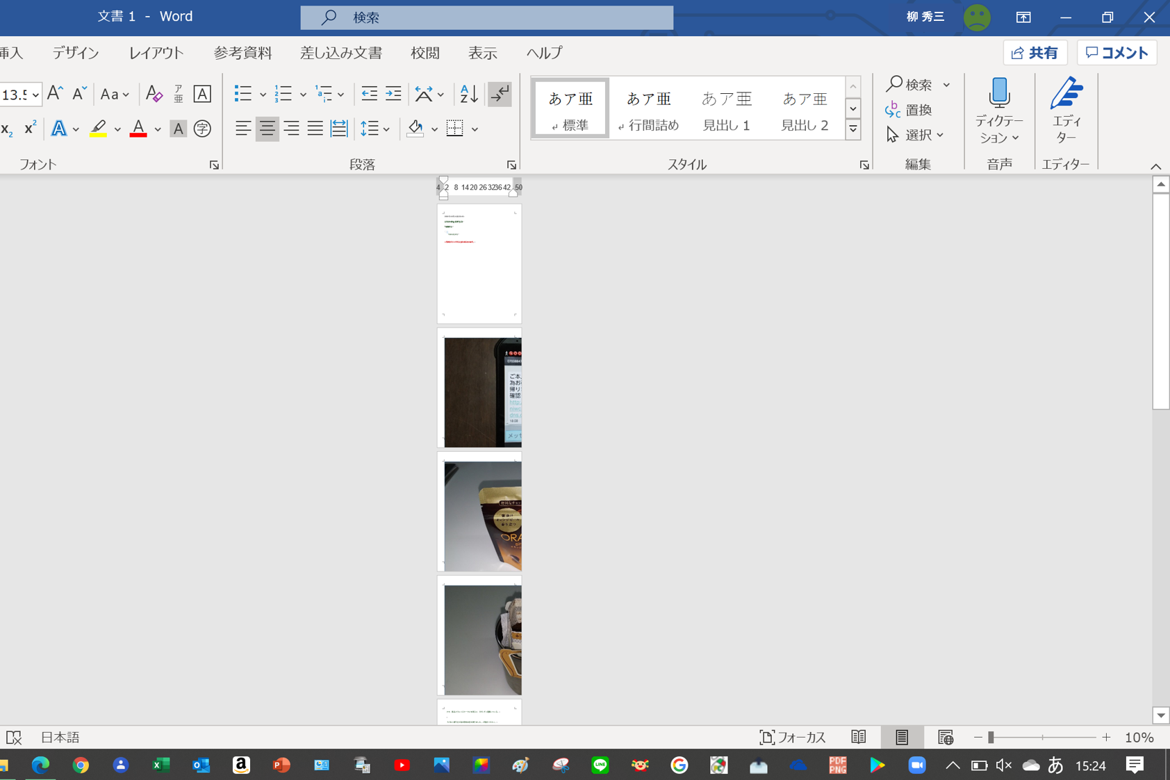Apply text effects with the blue A icon
Screen dimensions: 1170x780
click(59, 129)
